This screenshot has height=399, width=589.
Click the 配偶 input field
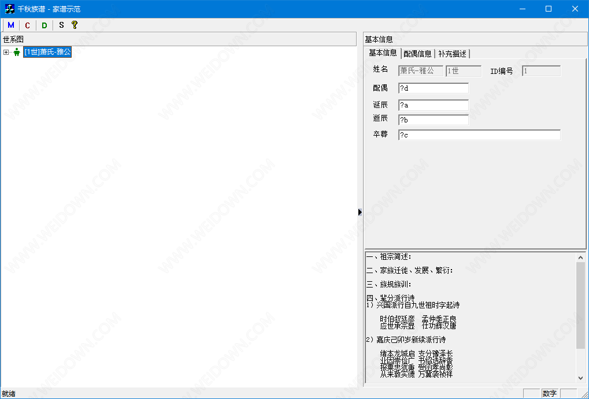[x=434, y=88]
